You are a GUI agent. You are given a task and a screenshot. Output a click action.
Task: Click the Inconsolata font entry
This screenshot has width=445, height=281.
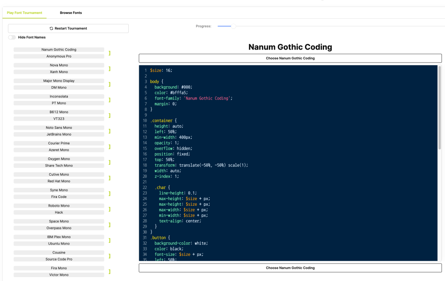[59, 96]
